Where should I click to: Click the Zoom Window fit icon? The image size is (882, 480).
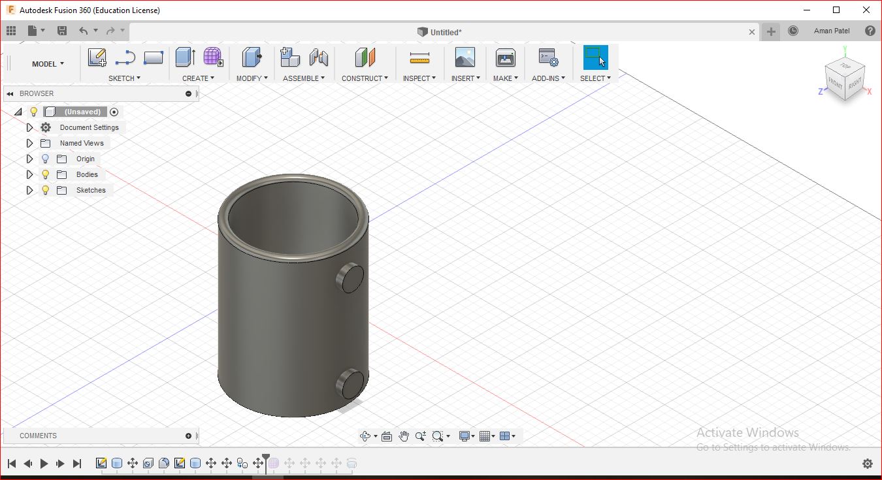tap(438, 436)
